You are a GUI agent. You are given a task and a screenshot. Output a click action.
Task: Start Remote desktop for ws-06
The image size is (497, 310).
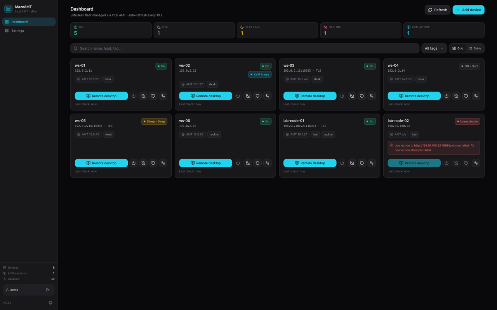205,163
